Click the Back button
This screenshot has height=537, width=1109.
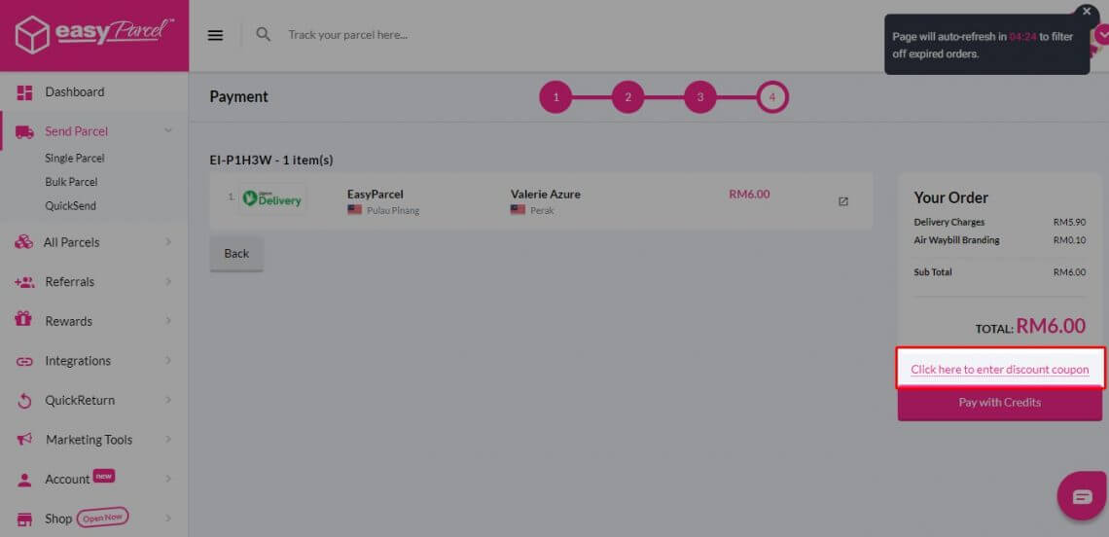click(x=236, y=254)
